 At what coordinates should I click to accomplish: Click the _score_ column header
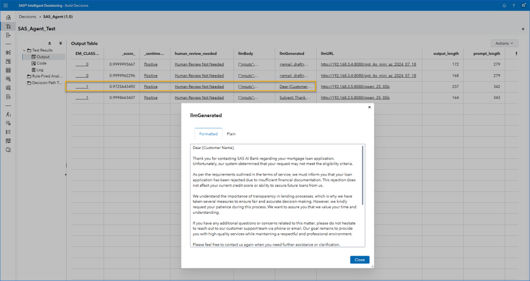[x=128, y=54]
